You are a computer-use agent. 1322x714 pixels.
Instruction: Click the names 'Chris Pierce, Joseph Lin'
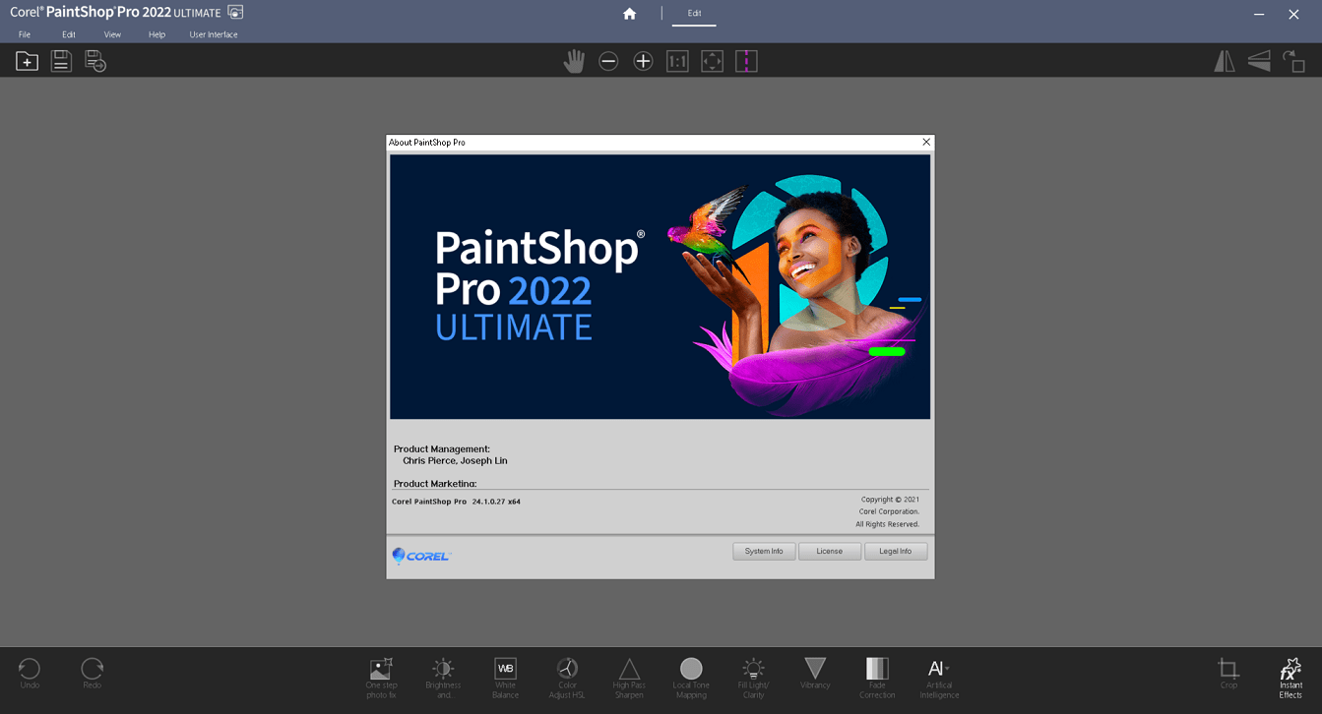pyautogui.click(x=455, y=461)
